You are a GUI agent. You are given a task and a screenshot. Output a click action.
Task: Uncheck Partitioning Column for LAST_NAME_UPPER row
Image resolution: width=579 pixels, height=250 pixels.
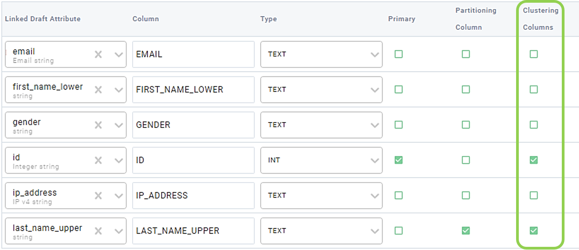pyautogui.click(x=466, y=231)
